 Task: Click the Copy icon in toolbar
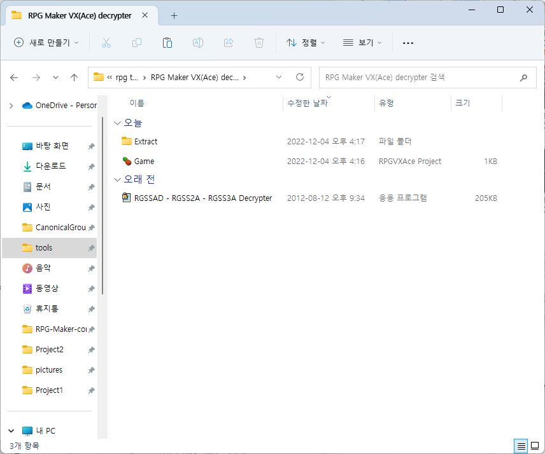(137, 43)
